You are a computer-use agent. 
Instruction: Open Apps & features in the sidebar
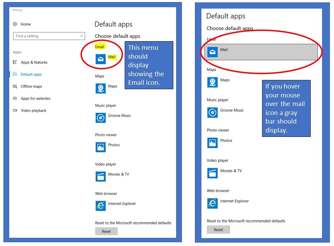[34, 62]
